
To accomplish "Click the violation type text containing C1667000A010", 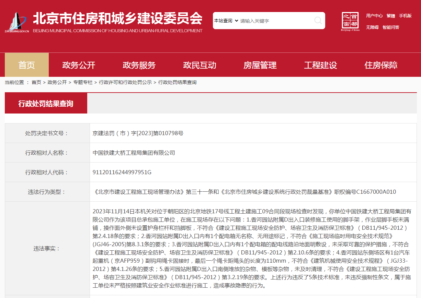I will 244,192.
